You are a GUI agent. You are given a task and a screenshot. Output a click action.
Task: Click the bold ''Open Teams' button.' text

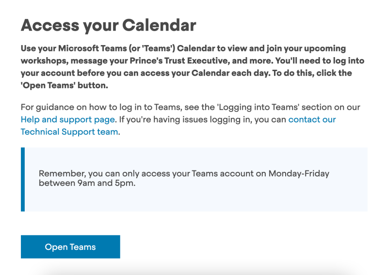(x=65, y=86)
